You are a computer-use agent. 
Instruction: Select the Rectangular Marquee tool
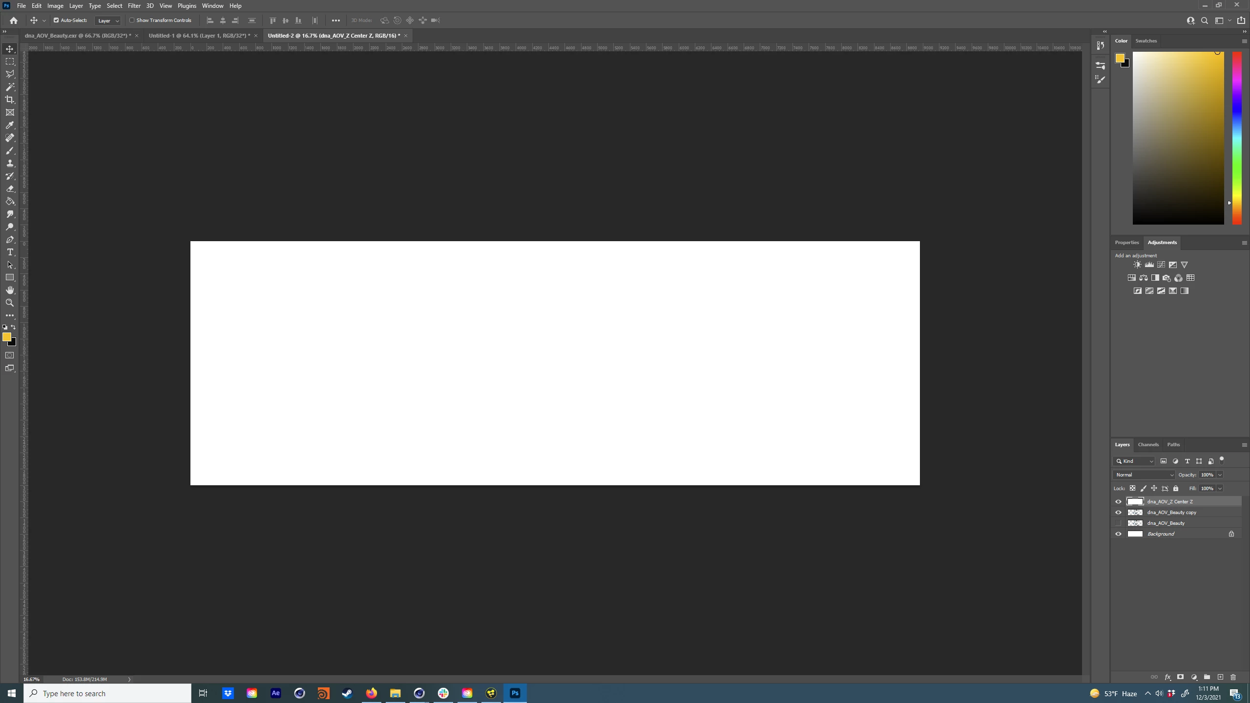(10, 62)
